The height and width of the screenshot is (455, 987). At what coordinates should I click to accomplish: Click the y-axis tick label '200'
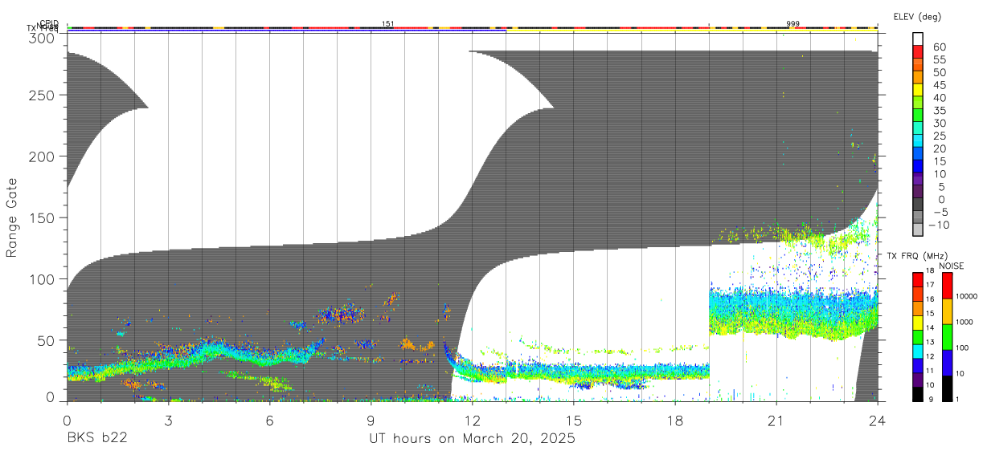pyautogui.click(x=42, y=156)
